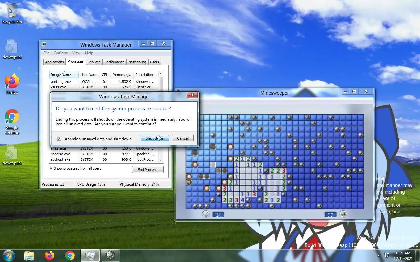
Task: Open the View menu in Task Manager
Action: tap(76, 53)
